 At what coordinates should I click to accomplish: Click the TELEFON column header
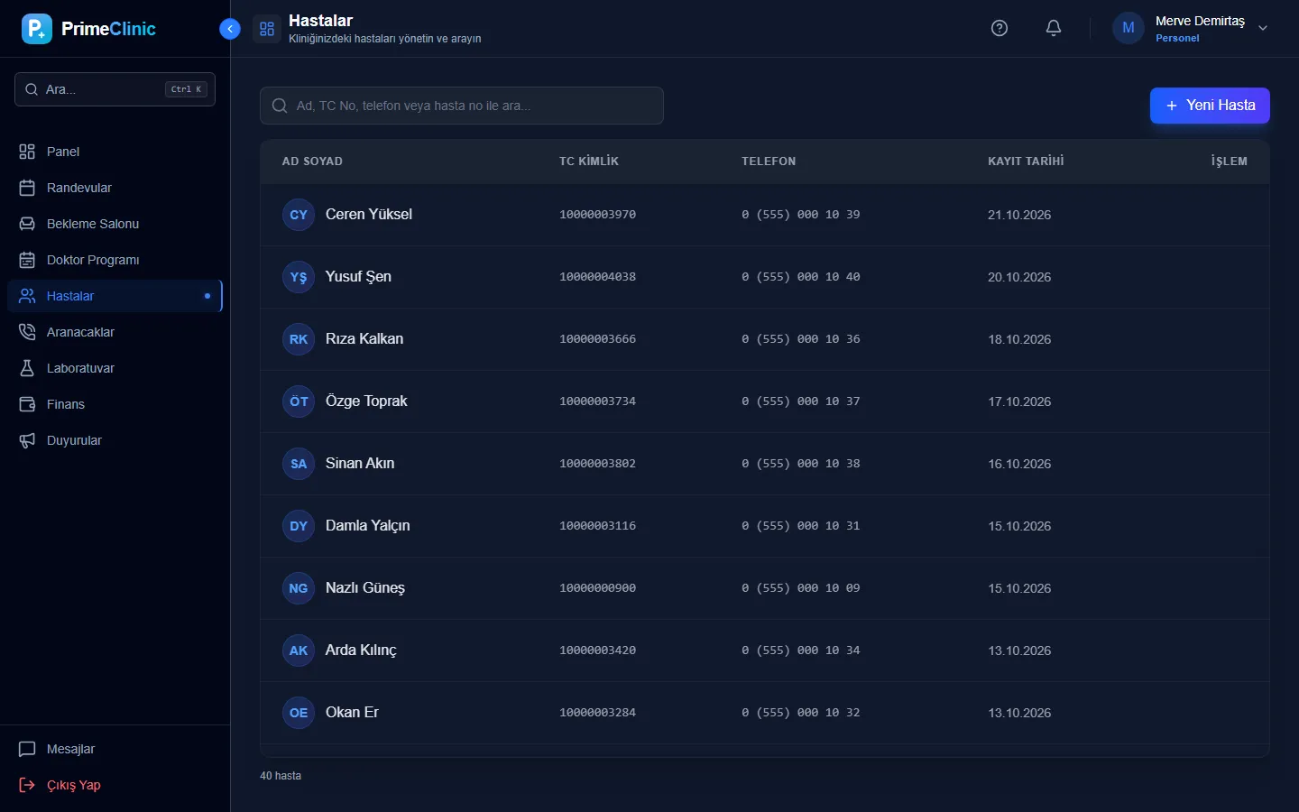pyautogui.click(x=769, y=161)
